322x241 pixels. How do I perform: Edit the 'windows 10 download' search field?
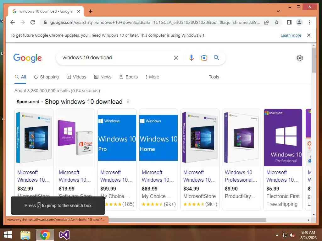pos(116,58)
